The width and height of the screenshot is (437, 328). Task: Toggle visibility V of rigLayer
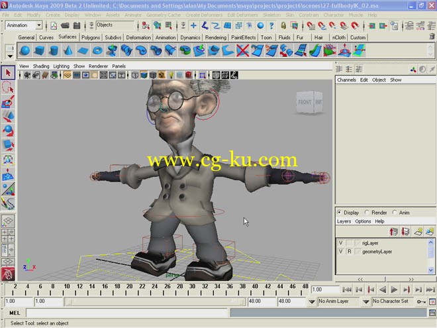click(340, 243)
